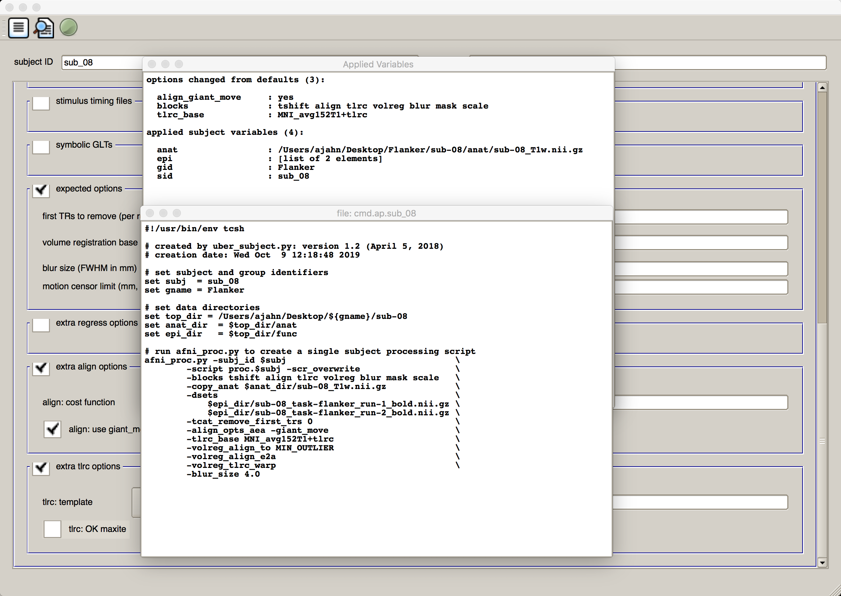The width and height of the screenshot is (841, 596).
Task: Click the 'align_giant_move' line in Applied Variables
Action: (225, 97)
